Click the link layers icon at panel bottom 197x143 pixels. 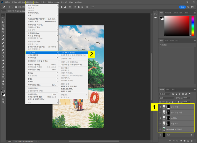pos(170,141)
